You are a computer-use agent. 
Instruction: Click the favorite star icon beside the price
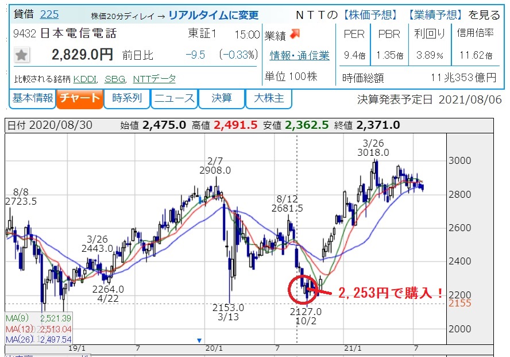pyautogui.click(x=21, y=55)
